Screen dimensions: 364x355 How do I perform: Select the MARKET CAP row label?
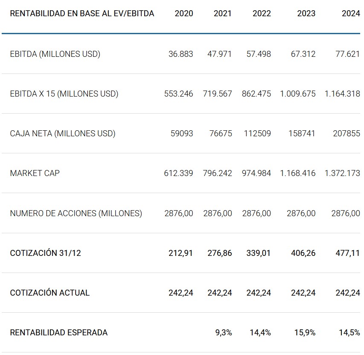(35, 173)
